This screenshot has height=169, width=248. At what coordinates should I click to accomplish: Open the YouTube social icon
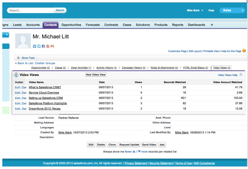tap(48, 46)
